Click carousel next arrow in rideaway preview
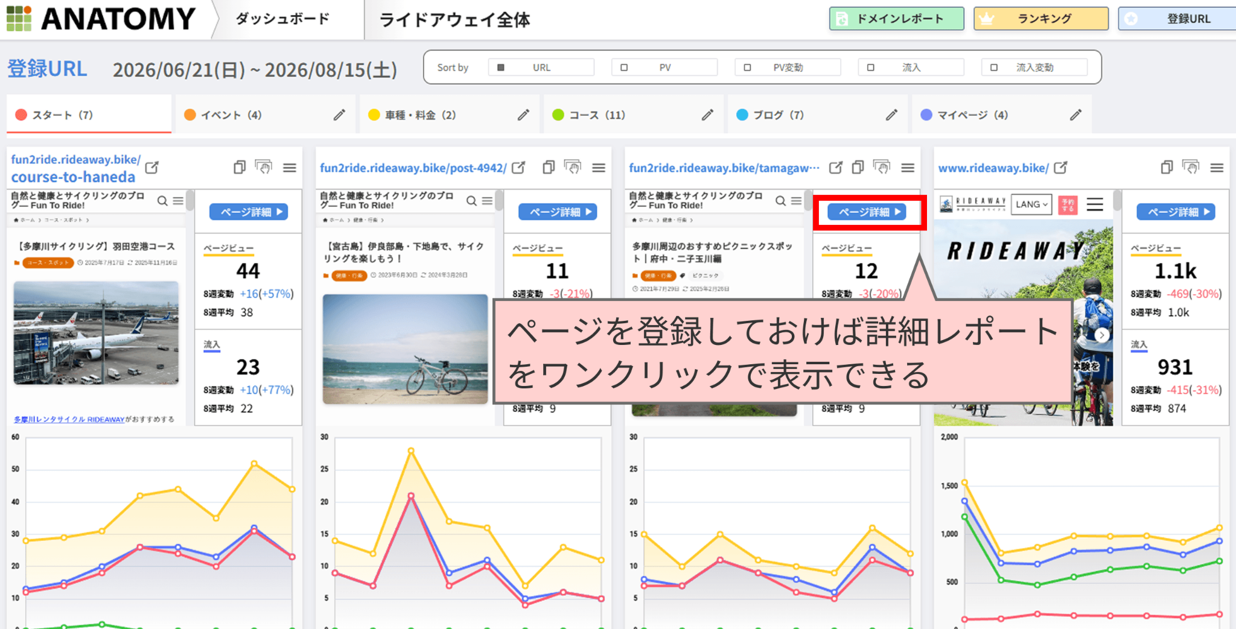The height and width of the screenshot is (629, 1236). [1102, 335]
